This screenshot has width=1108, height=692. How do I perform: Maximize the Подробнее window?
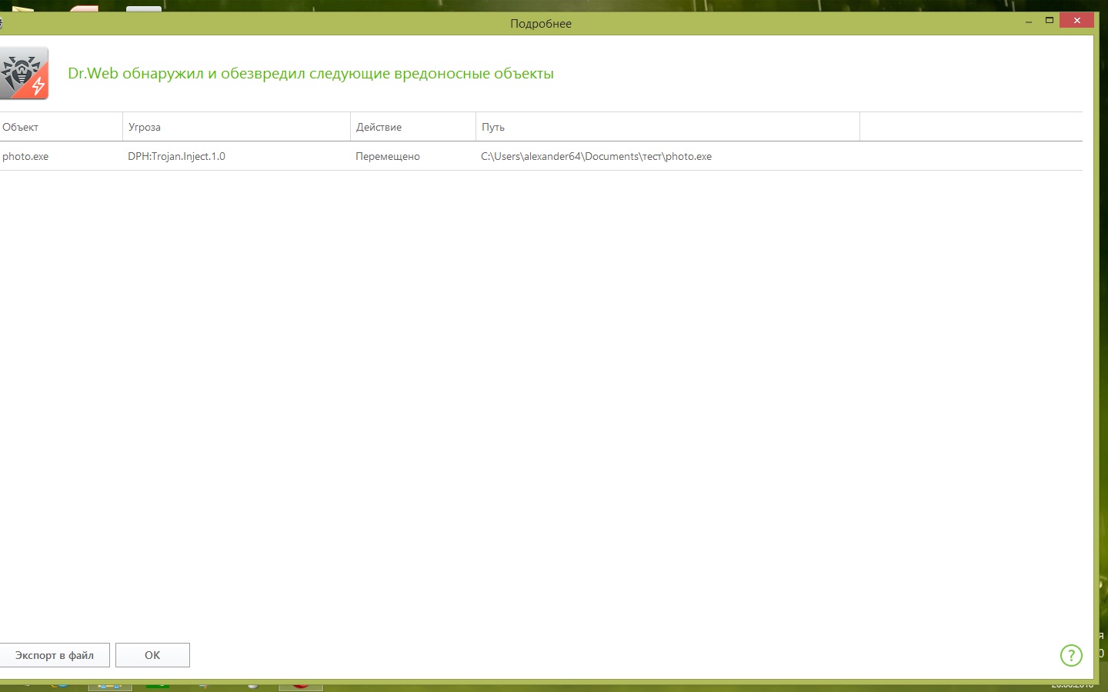[x=1049, y=21]
